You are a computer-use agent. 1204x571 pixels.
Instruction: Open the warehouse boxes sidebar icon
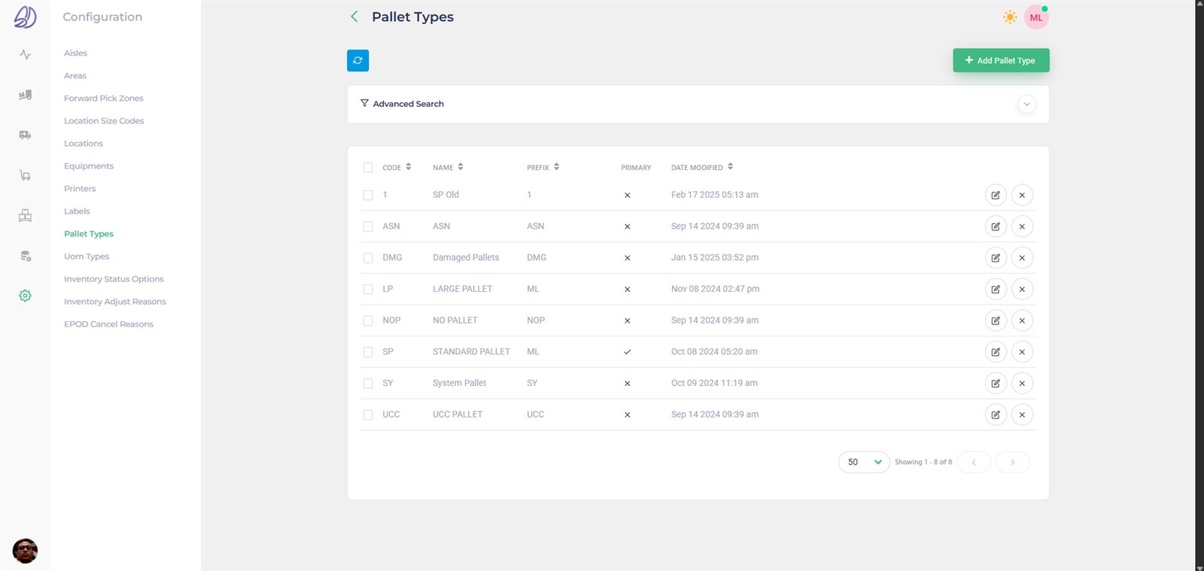(25, 216)
